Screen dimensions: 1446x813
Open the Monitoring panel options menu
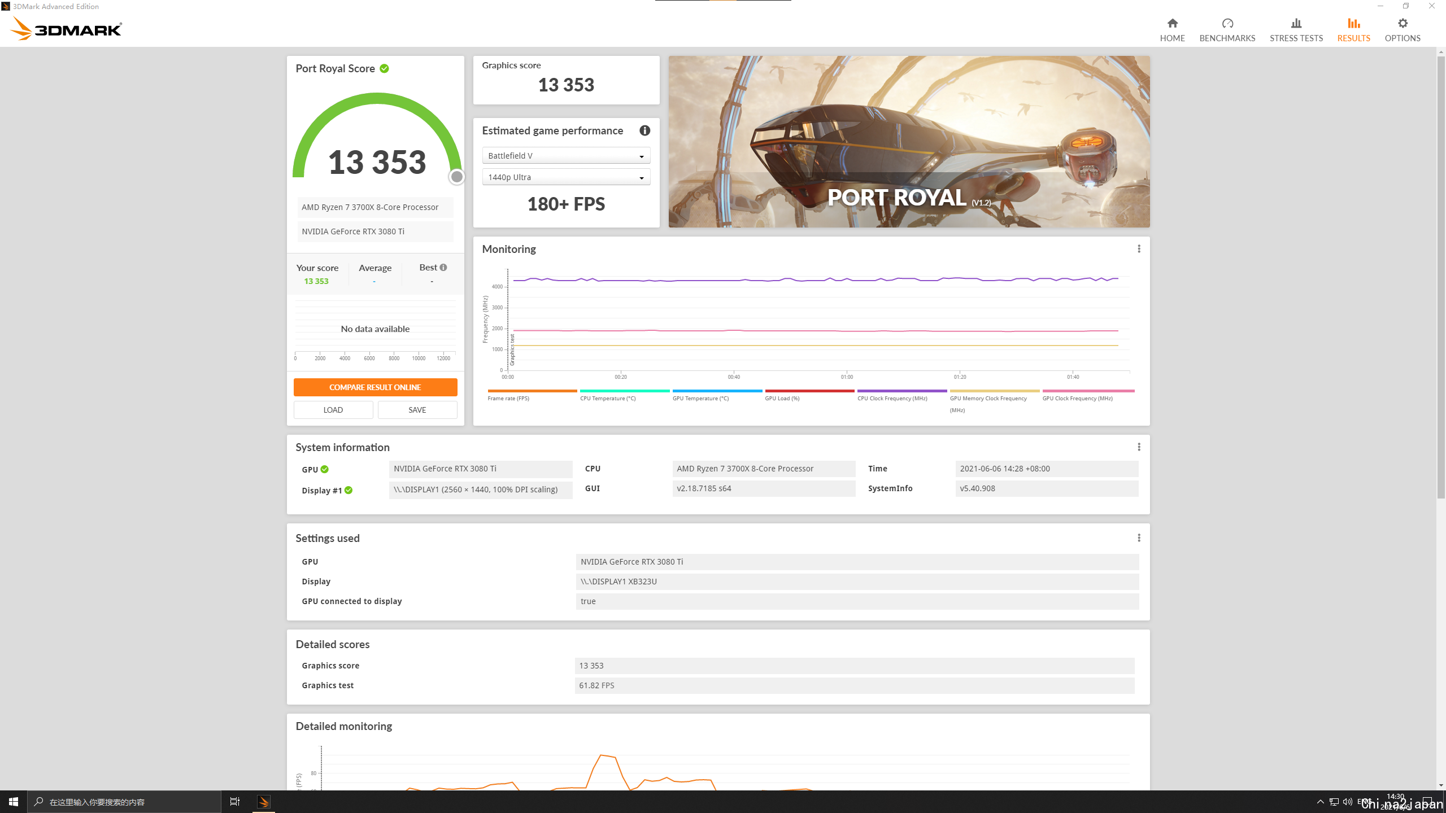[1139, 249]
